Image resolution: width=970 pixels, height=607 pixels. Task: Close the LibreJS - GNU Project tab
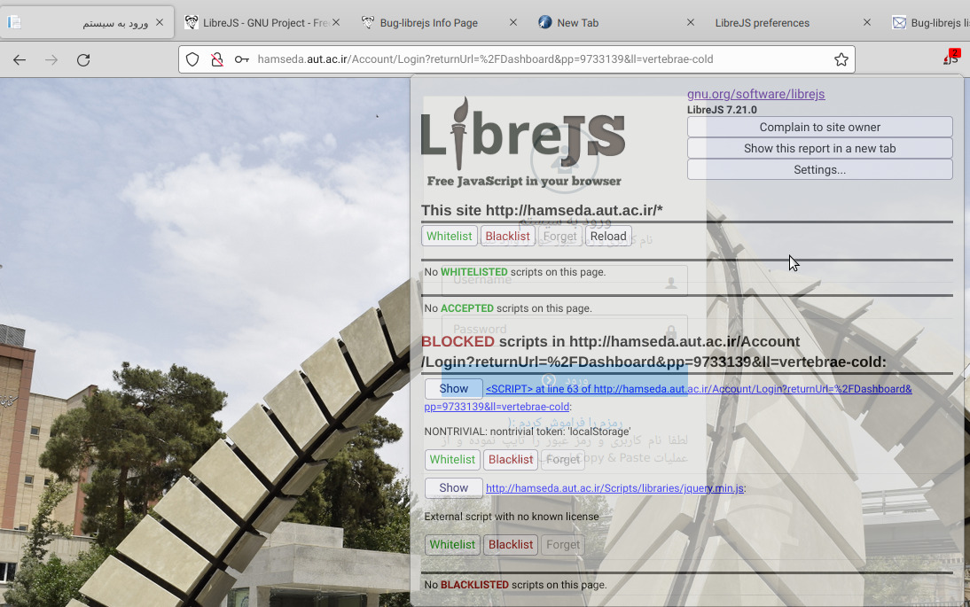tap(336, 22)
